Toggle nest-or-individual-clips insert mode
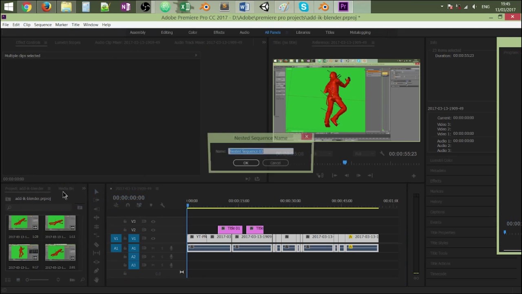The width and height of the screenshot is (522, 294). tap(116, 205)
